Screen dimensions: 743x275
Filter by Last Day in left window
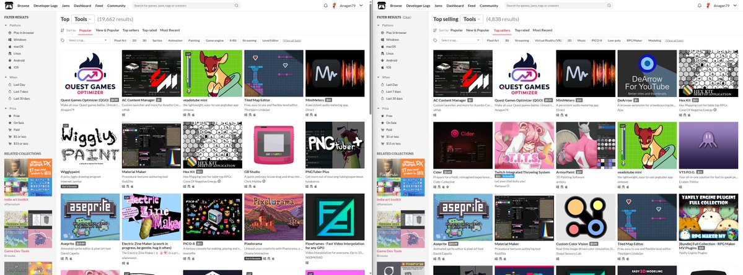pyautogui.click(x=16, y=85)
